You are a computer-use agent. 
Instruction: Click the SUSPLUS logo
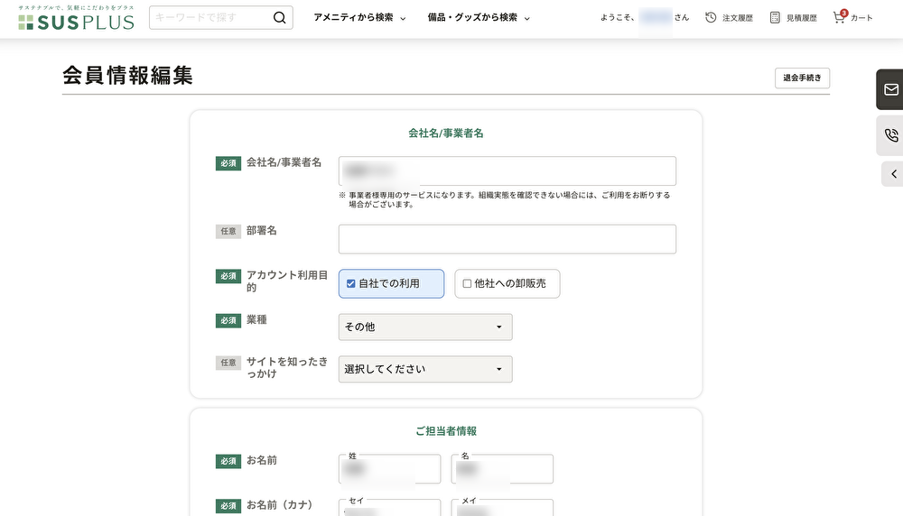76,19
